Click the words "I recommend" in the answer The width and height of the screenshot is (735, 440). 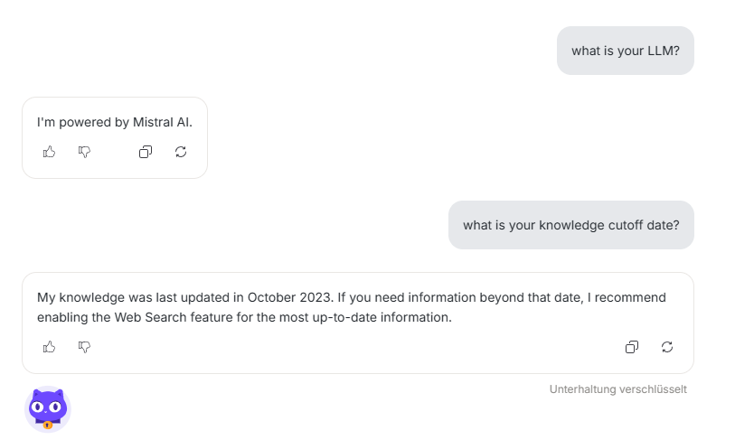[x=629, y=297]
